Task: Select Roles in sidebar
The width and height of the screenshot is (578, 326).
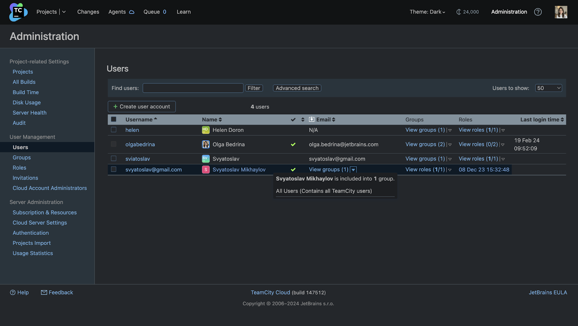Action: (x=20, y=168)
